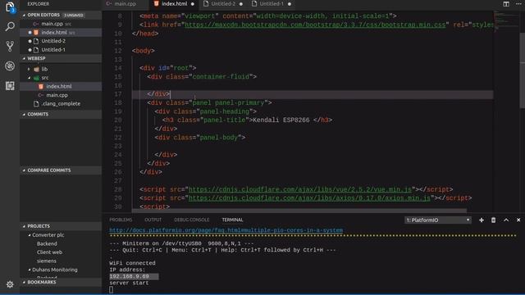Collapse the Compare Commits section

61,170
